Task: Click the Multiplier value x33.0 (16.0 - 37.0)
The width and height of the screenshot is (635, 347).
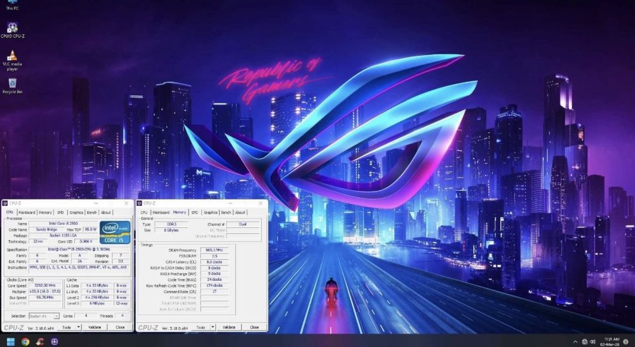Action: tap(45, 292)
